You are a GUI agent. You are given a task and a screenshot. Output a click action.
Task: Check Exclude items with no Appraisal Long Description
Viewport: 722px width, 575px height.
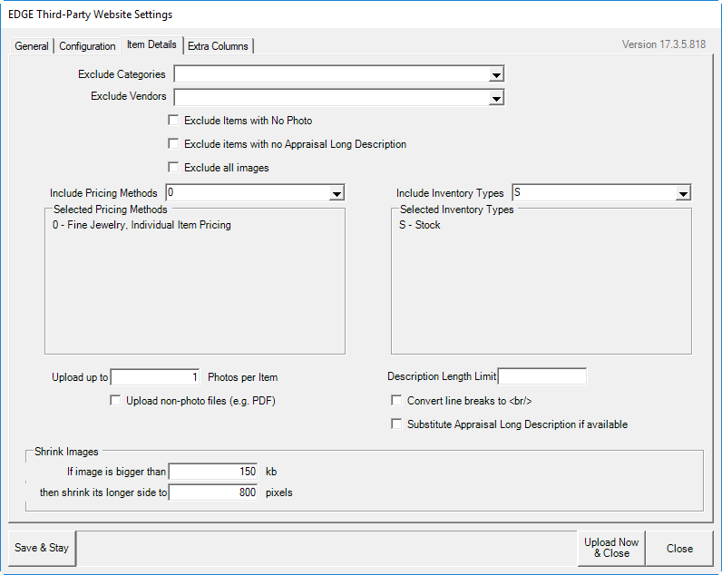(x=174, y=144)
